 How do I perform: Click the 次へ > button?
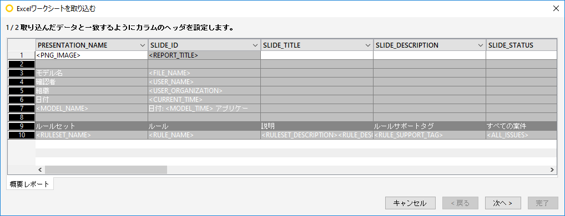(x=503, y=203)
